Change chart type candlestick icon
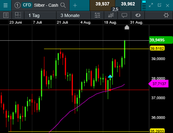173x133 pixels. point(111,15)
